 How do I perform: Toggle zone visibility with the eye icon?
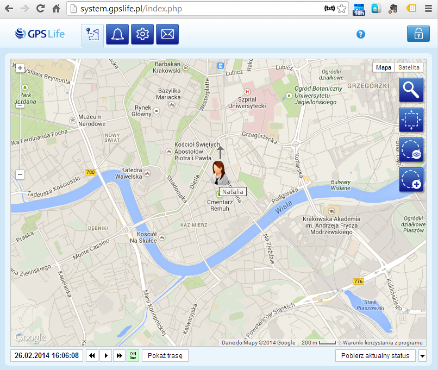click(x=411, y=150)
